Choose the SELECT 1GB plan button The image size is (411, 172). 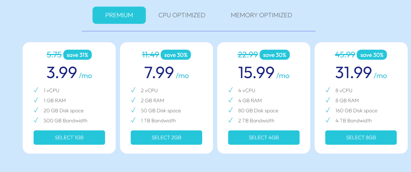pos(69,138)
